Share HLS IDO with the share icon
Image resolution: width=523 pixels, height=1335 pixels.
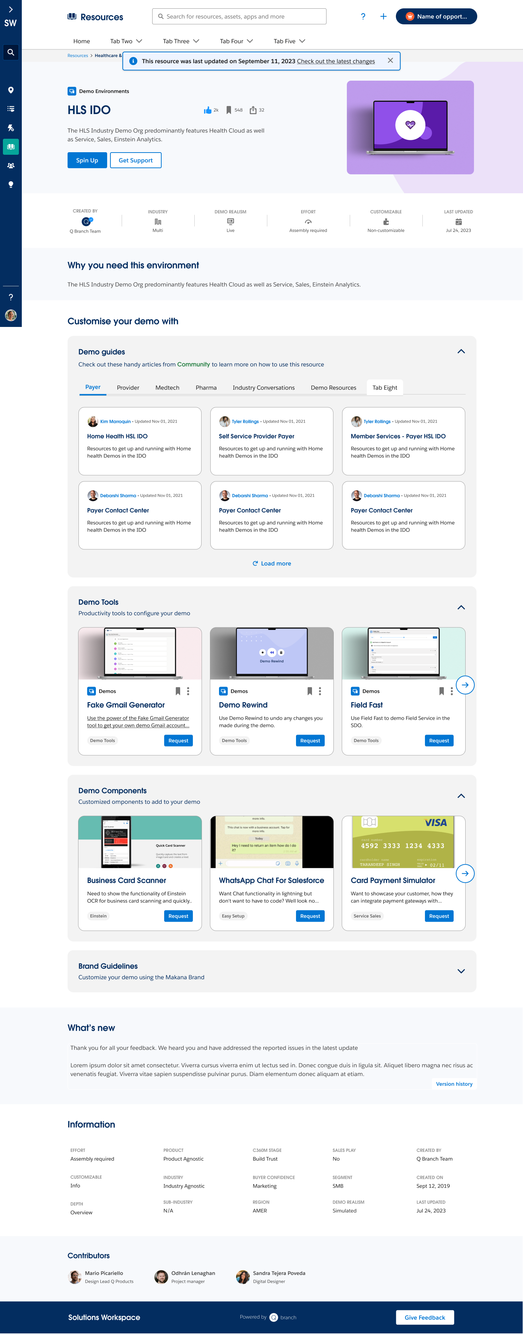click(253, 110)
